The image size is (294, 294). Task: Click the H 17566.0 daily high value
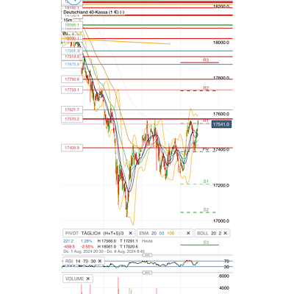tap(107, 241)
